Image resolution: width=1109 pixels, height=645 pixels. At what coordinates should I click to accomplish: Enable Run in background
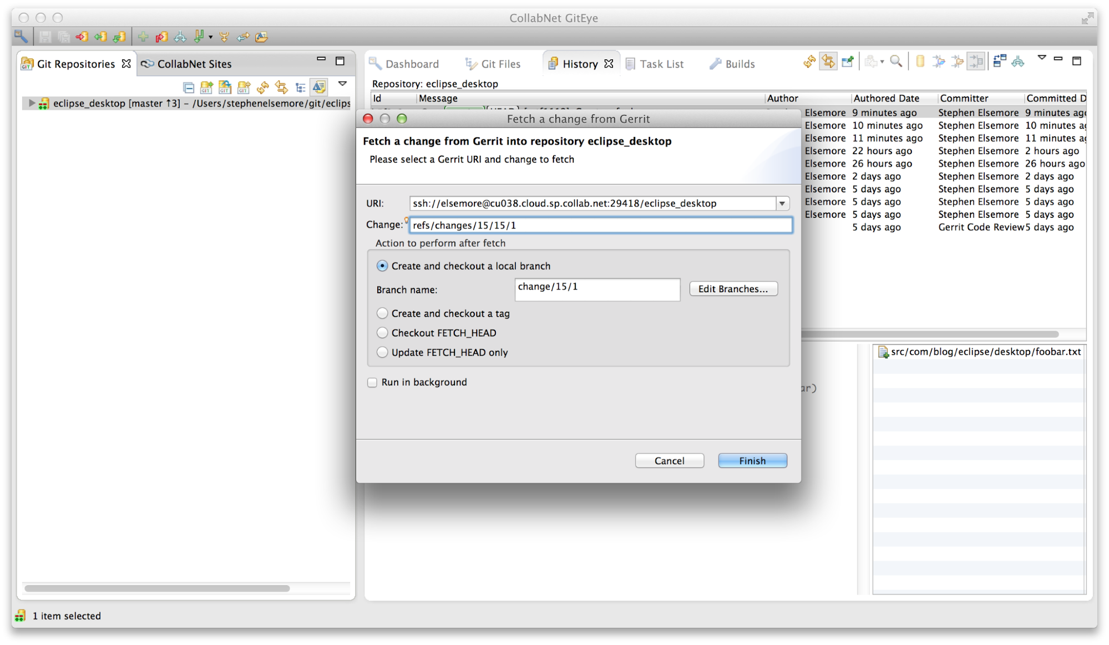click(x=372, y=382)
